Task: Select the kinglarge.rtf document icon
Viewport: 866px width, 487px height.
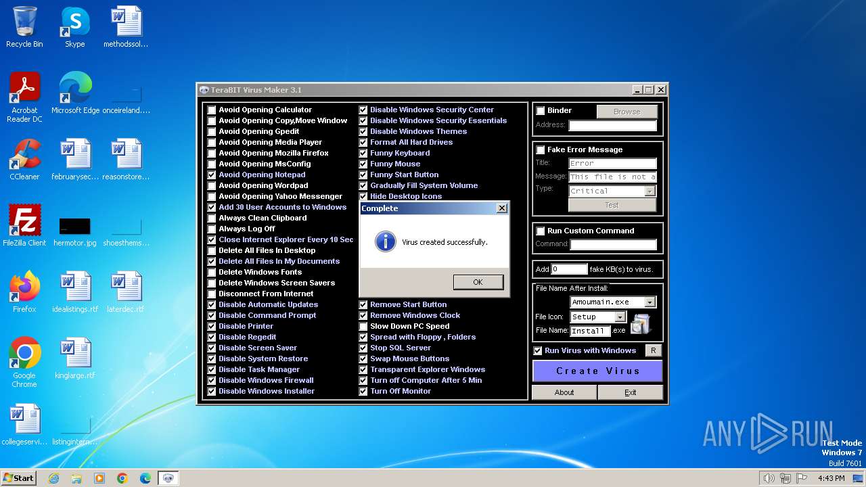Action: tap(75, 358)
